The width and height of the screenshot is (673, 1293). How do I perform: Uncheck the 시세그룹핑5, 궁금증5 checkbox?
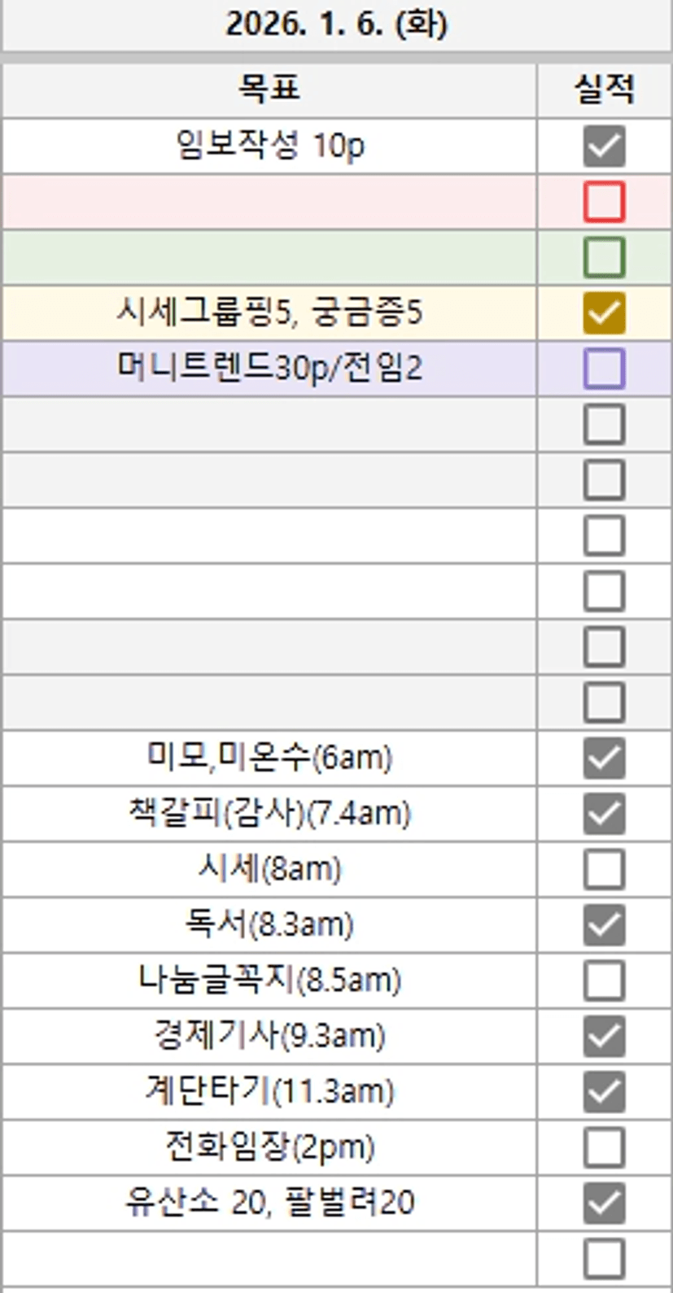click(x=604, y=313)
